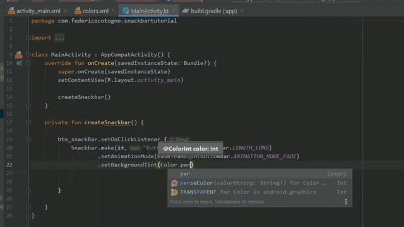Viewport: 404px width, 227px height.
Task: Click the folded import ellipsis
Action: (x=59, y=38)
